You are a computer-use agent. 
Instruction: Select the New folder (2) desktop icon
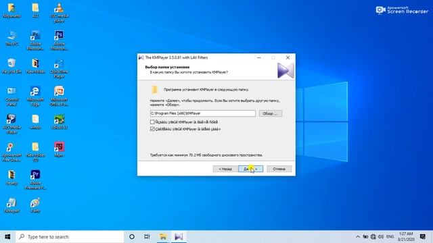(35, 152)
